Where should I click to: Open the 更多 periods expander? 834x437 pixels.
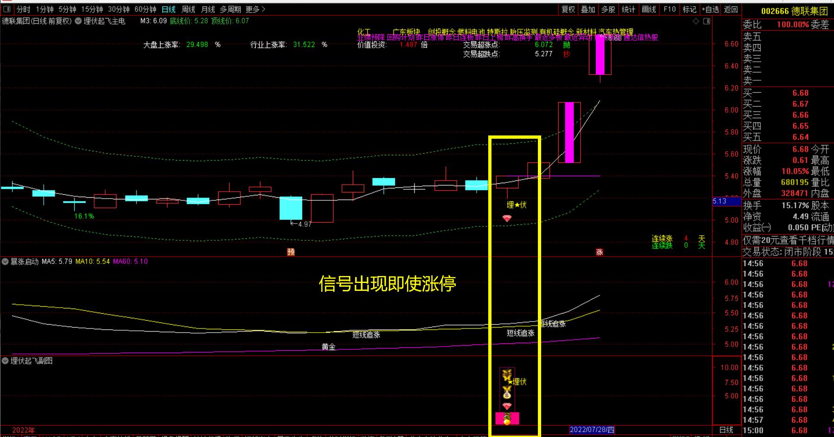(x=255, y=9)
